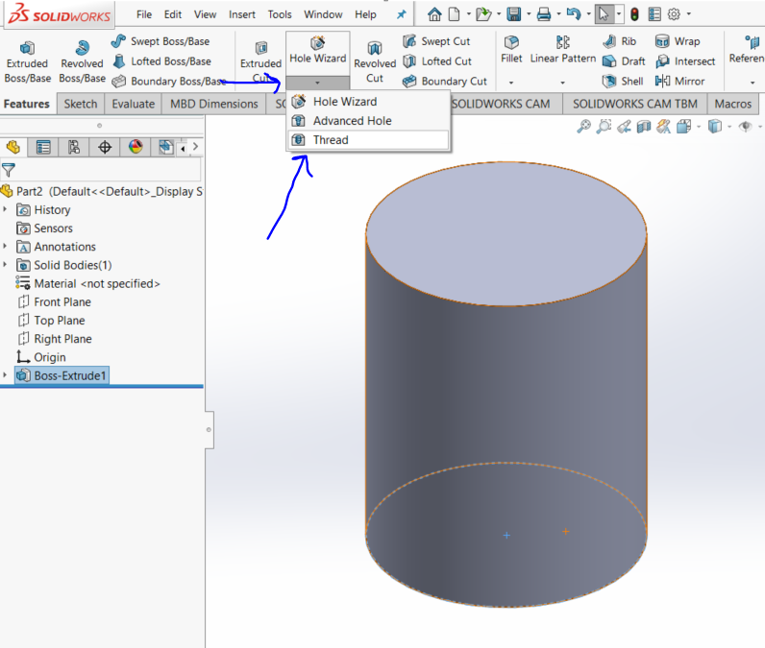
Task: Print the document
Action: pyautogui.click(x=544, y=14)
